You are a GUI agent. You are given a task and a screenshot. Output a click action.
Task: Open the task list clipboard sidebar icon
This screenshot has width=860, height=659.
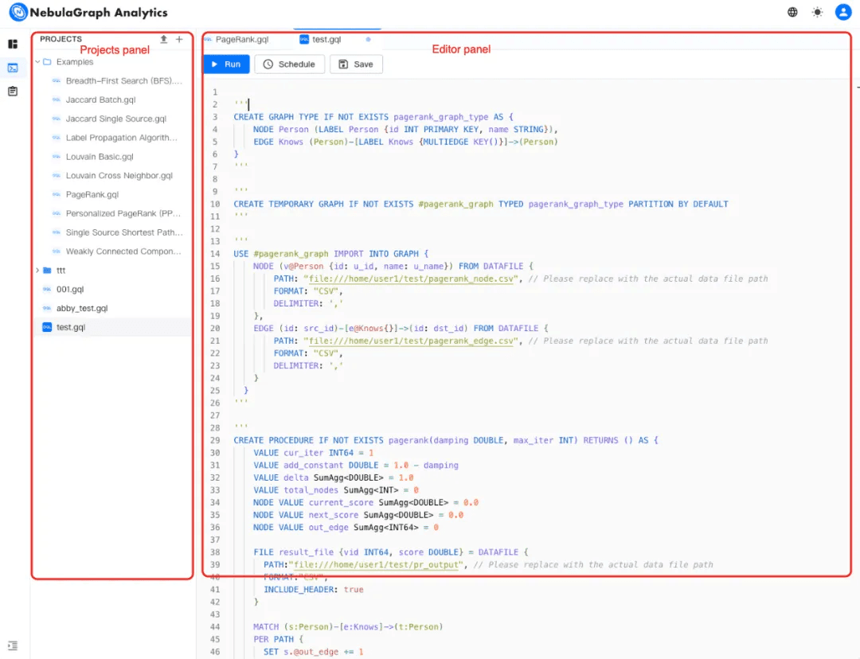point(13,91)
